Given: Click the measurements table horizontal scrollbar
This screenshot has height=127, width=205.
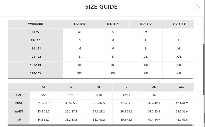Looking at the screenshot, I should pyautogui.click(x=100, y=125).
